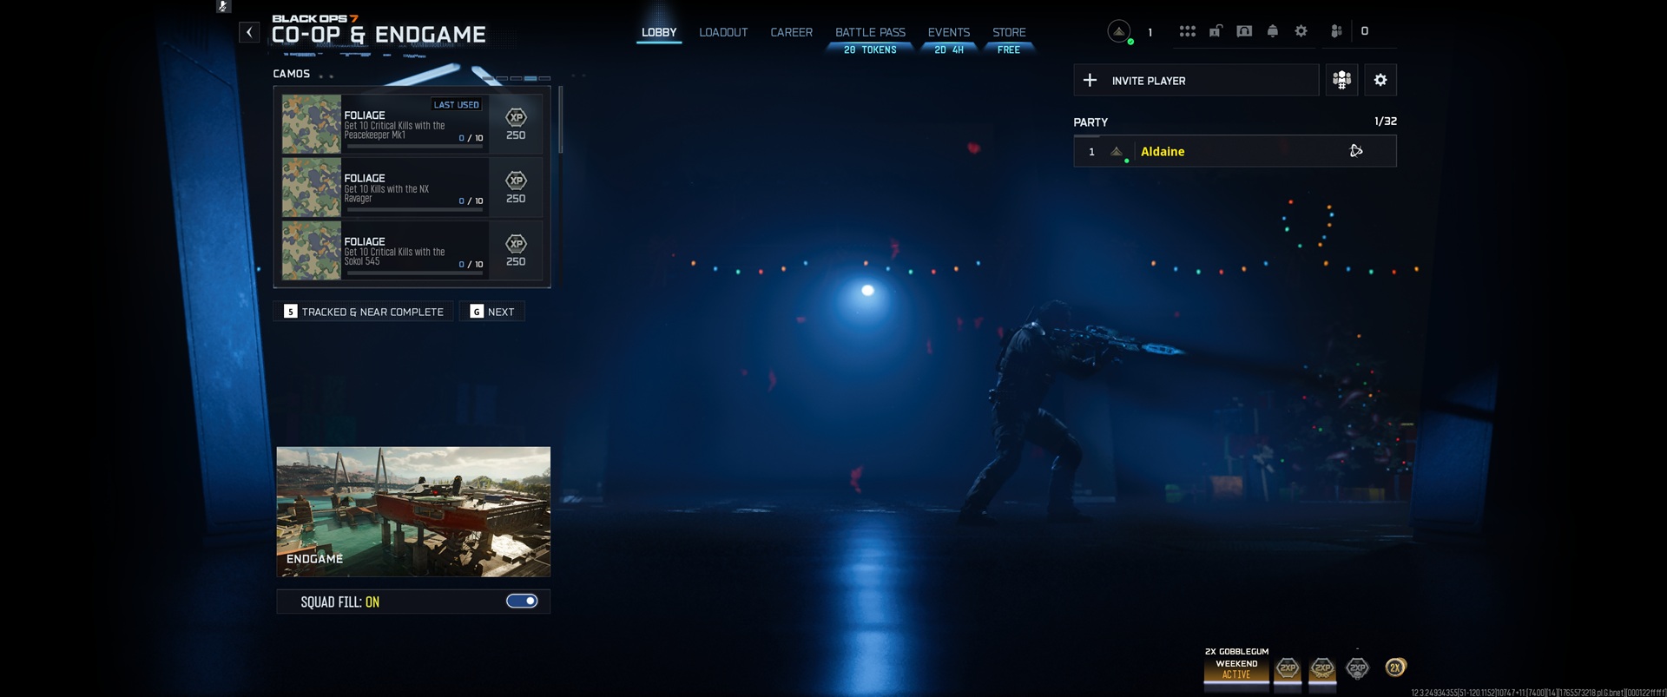This screenshot has width=1667, height=697.
Task: Click XP 250 icon on Sokol 545 camo
Action: pyautogui.click(x=516, y=250)
